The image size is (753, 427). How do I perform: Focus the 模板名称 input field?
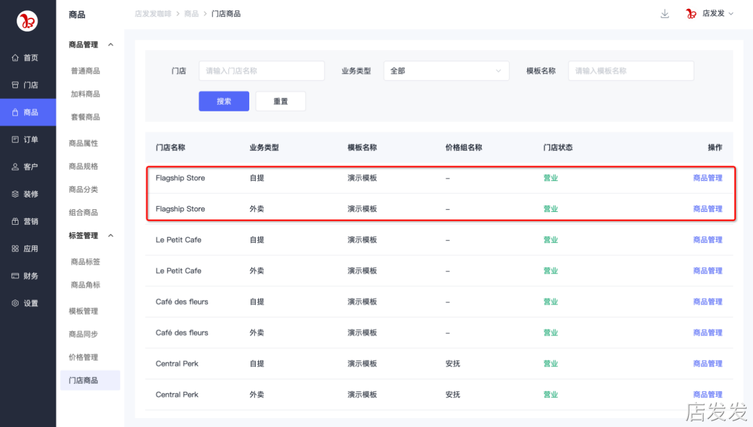631,71
